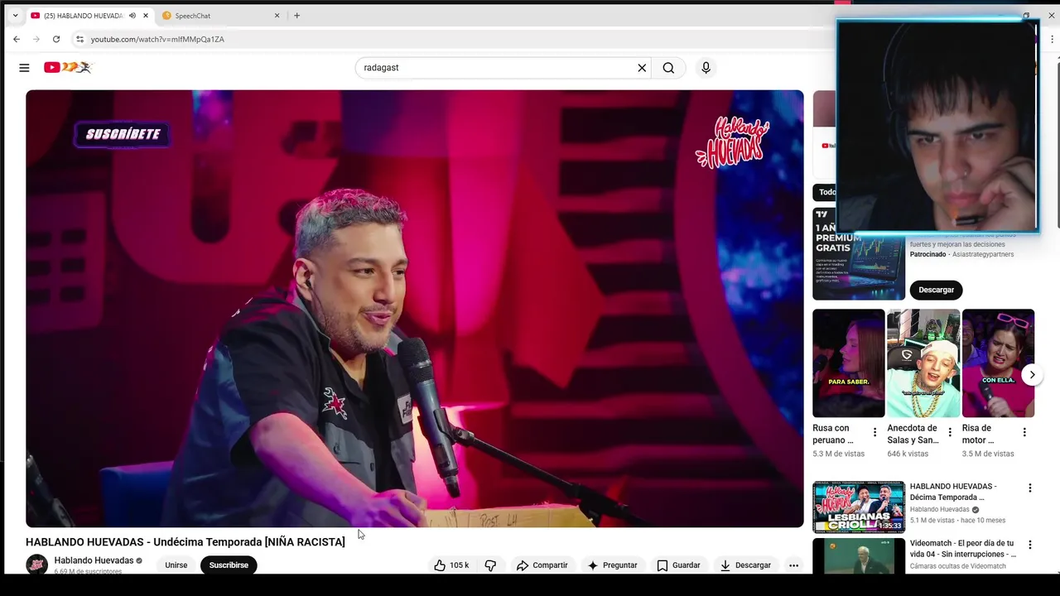1060x596 pixels.
Task: Click the Compartir share button
Action: click(542, 565)
